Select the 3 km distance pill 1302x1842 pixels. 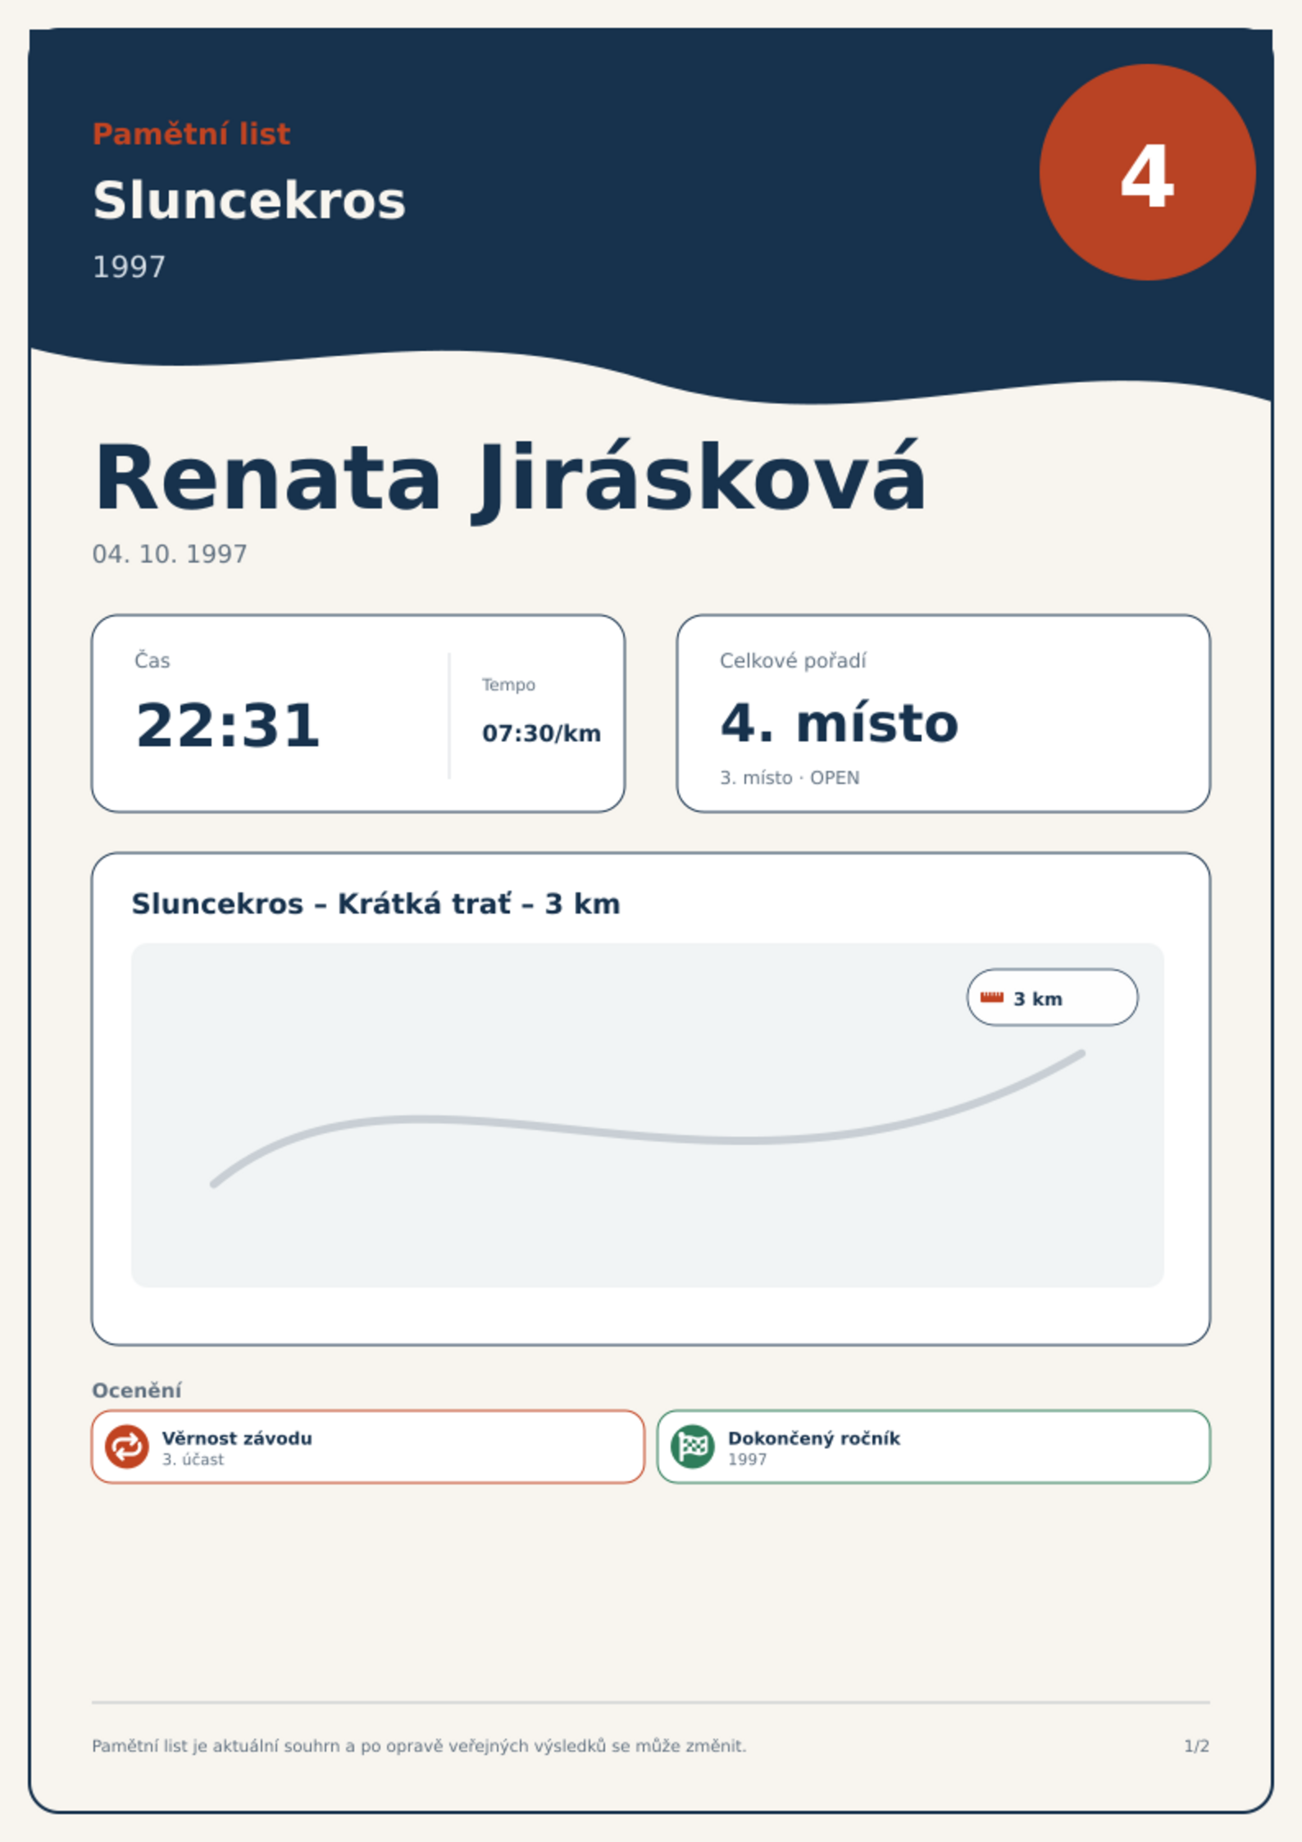(x=1052, y=997)
